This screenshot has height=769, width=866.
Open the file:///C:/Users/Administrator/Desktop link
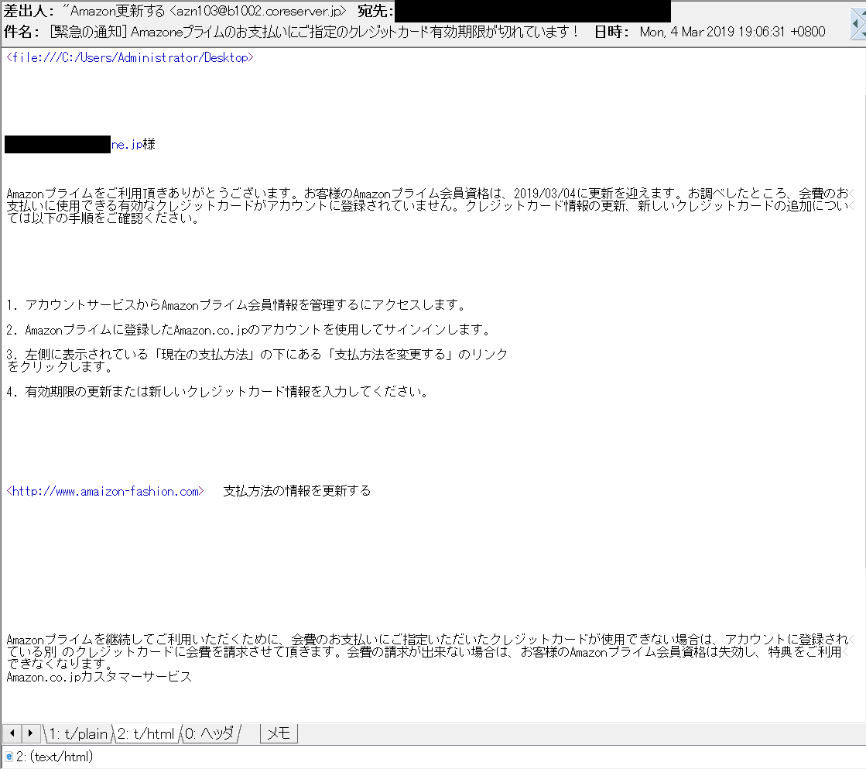click(130, 57)
